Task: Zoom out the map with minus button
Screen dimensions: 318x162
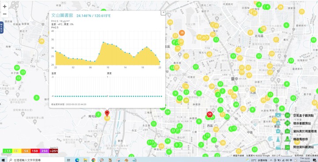Action: click(x=5, y=14)
